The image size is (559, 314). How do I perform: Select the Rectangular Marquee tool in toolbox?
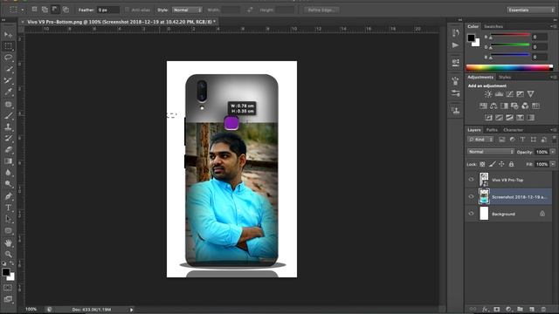tap(8, 46)
